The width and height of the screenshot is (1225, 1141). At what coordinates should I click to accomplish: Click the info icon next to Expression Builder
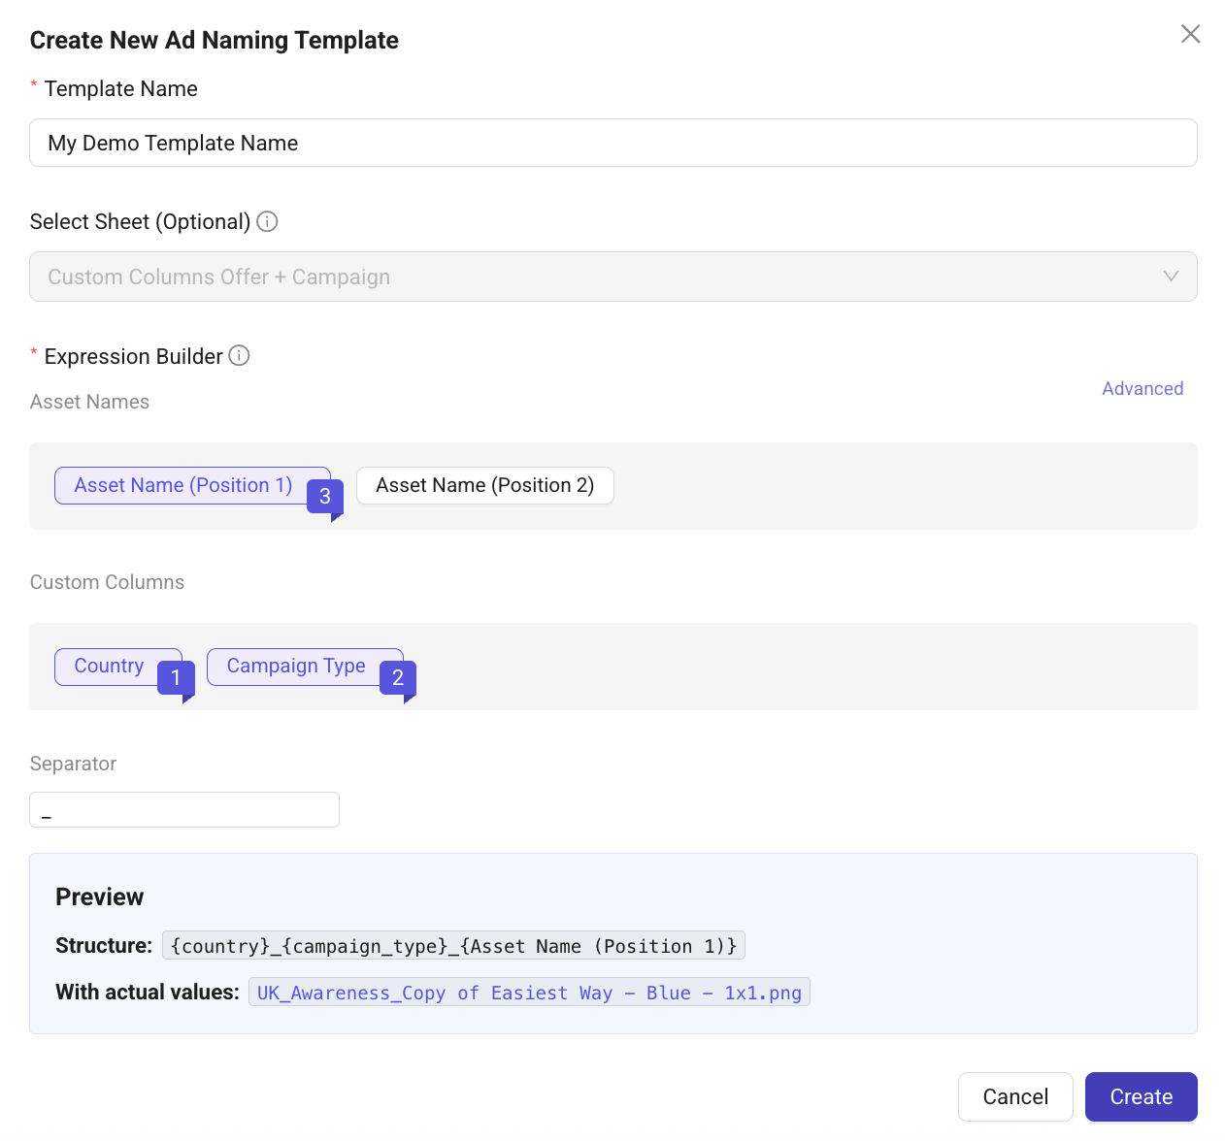coord(239,356)
